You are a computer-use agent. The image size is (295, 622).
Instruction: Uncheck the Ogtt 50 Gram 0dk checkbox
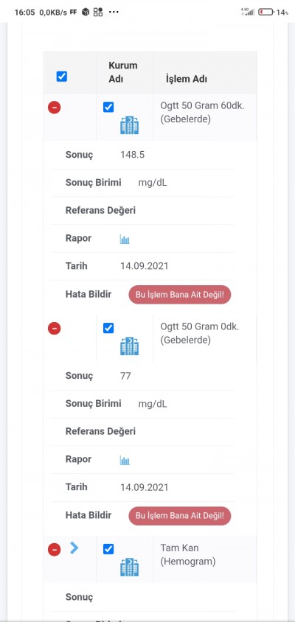pos(108,328)
